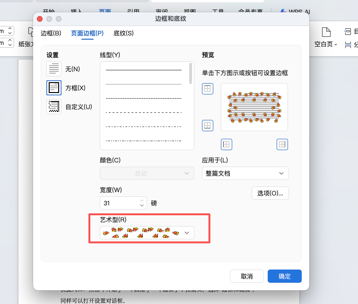Click the 插入 ribbon tab behind the dialog
Viewport: 358px width, 304px height.
76,10
